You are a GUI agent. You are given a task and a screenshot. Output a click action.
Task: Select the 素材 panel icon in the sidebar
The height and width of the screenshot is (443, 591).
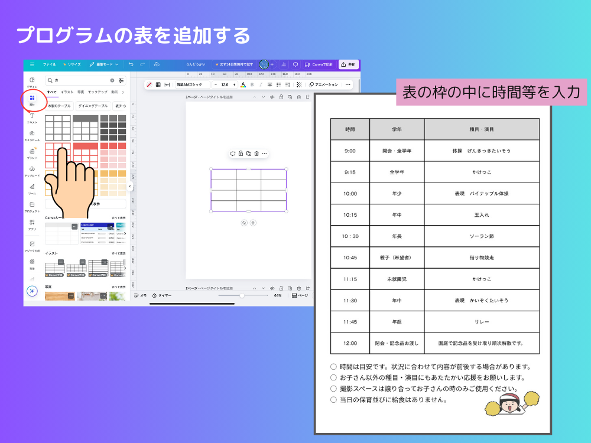click(x=32, y=97)
